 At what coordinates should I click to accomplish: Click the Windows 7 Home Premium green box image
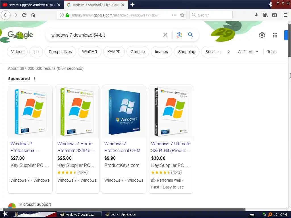click(77, 112)
